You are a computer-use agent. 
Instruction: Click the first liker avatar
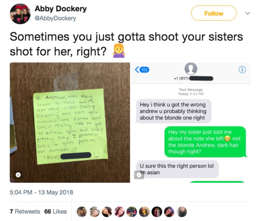(x=82, y=212)
